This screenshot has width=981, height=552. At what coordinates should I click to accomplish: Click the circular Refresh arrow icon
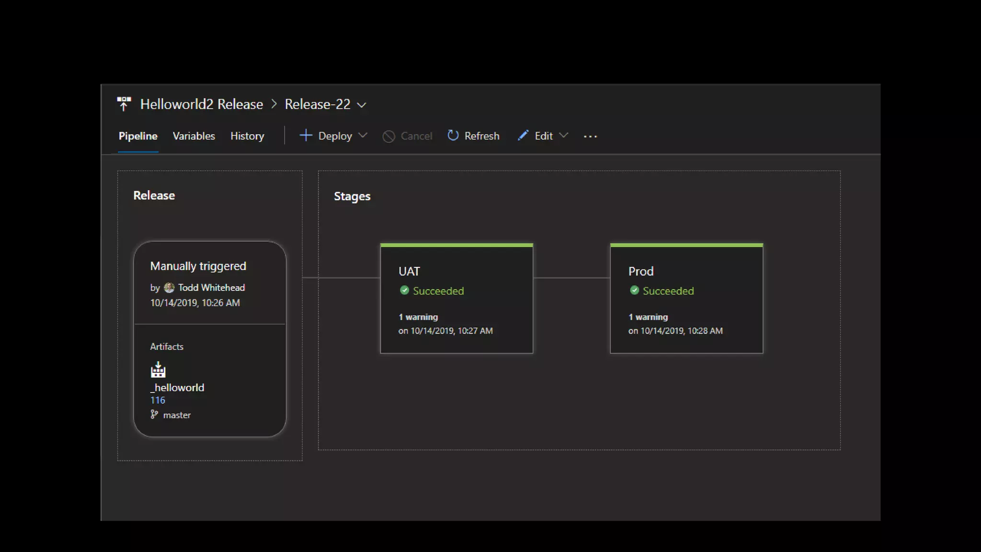click(x=453, y=136)
